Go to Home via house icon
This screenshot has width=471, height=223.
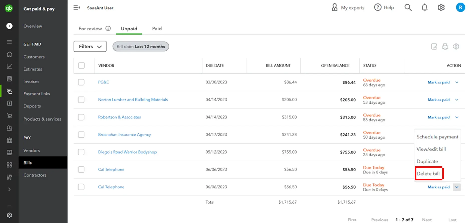[9, 54]
